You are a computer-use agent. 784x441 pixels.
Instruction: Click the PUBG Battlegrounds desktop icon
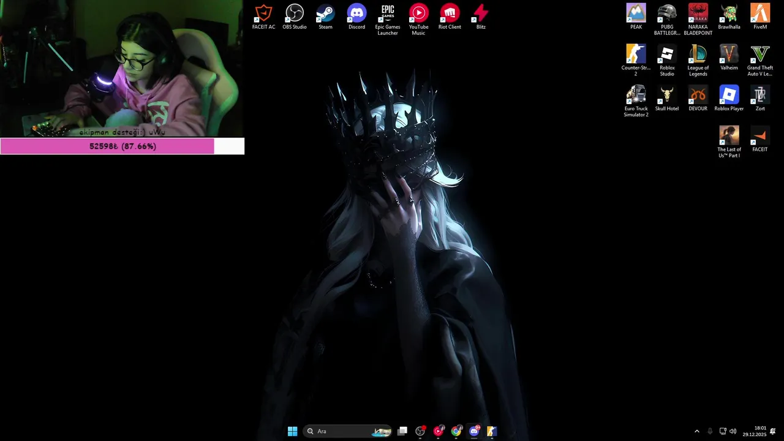point(667,20)
